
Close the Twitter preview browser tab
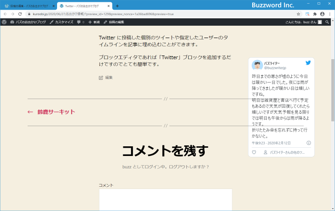109,6
